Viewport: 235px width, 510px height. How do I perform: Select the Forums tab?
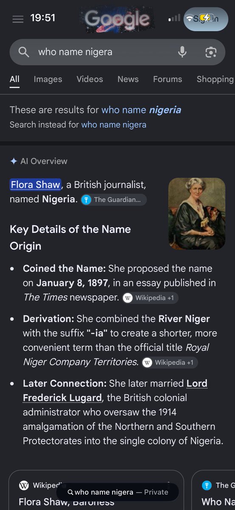click(x=168, y=79)
